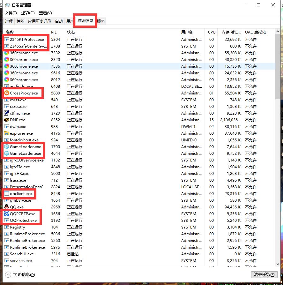Collapse to 简略信息(D) view
The height and width of the screenshot is (285, 283).
[20, 274]
